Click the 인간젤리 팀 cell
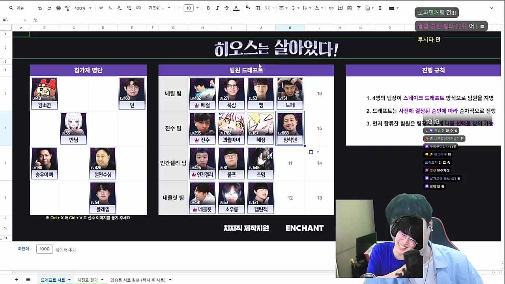The image size is (505, 284). pyautogui.click(x=173, y=163)
